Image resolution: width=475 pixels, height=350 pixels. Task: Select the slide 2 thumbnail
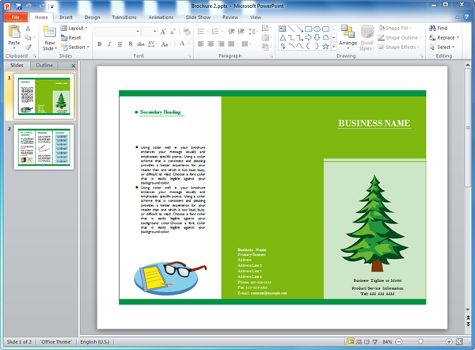pos(44,146)
